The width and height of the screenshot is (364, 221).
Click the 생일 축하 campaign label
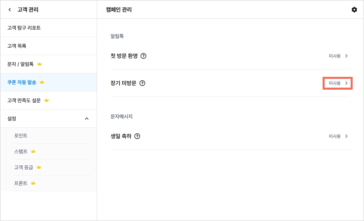click(x=121, y=136)
